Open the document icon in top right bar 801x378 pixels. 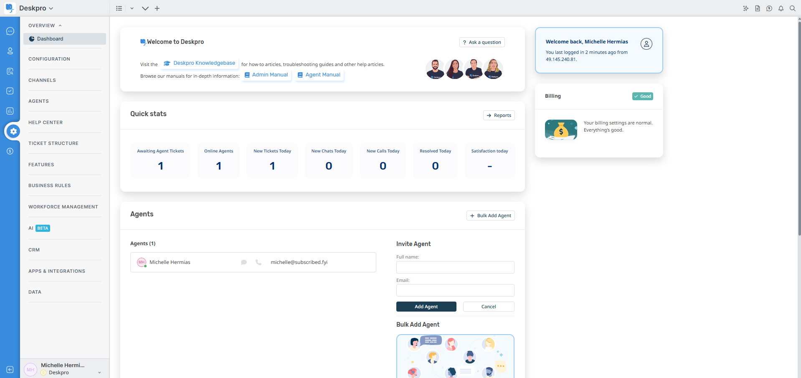758,8
